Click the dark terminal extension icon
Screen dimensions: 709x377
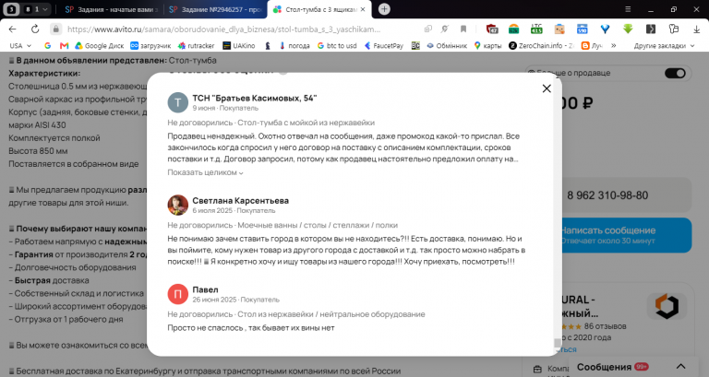coord(651,29)
